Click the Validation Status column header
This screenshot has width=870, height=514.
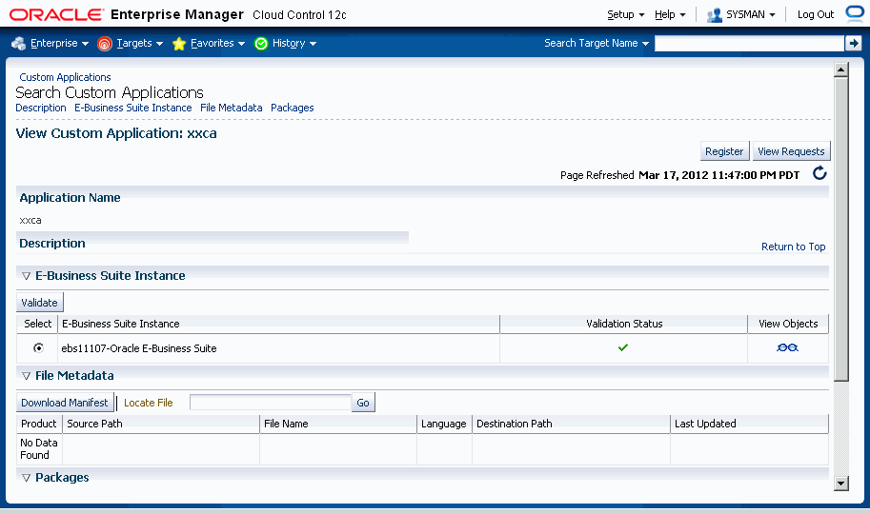pos(624,324)
